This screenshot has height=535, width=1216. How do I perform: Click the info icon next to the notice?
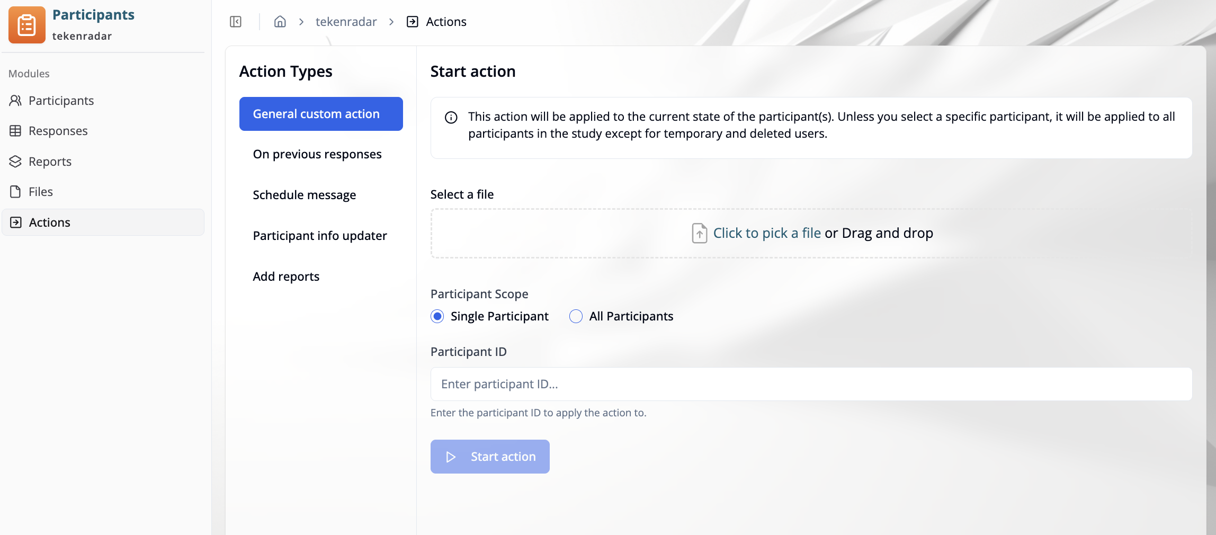[451, 118]
